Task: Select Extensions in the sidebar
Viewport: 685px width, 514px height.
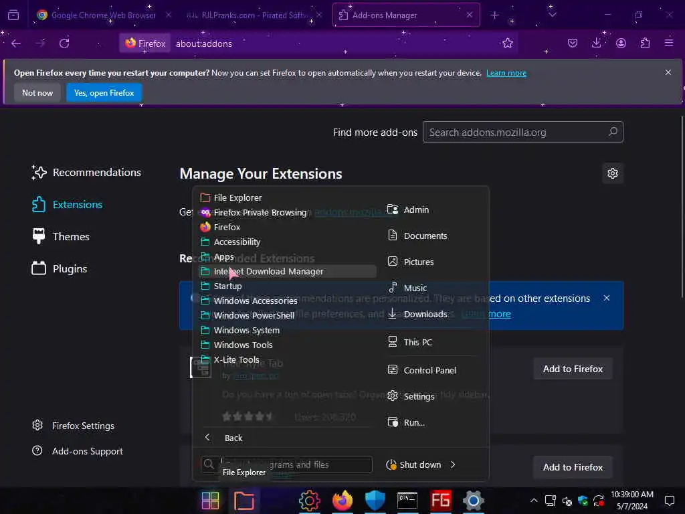Action: click(67, 205)
